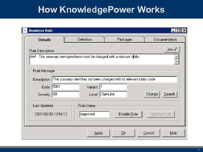This screenshot has width=203, height=152.
Task: Switch to the Details tab
Action: [44, 40]
